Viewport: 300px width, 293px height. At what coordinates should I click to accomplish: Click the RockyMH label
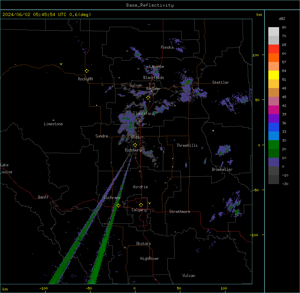pos(85,79)
